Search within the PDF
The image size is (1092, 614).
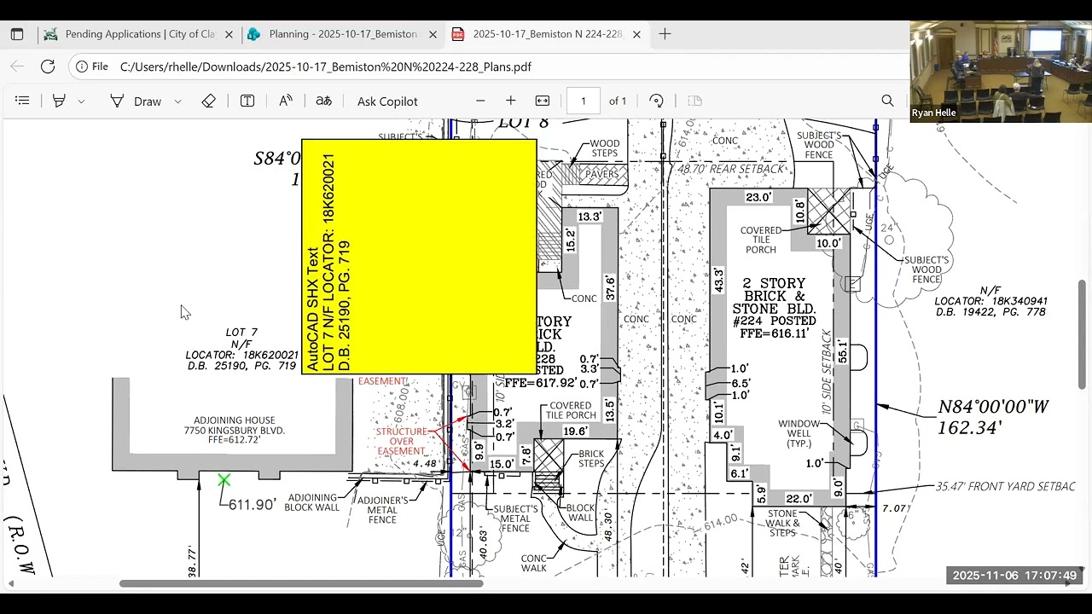(x=887, y=101)
